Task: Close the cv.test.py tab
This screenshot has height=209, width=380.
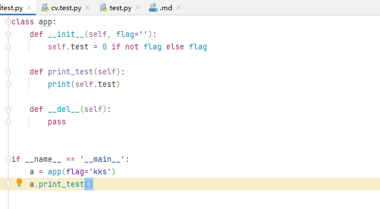Action: click(88, 8)
